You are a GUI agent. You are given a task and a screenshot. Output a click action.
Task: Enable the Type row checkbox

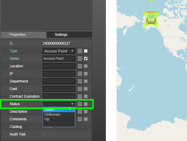pos(86,51)
